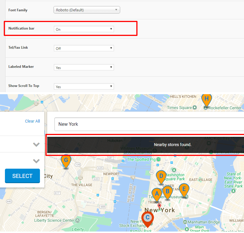This screenshot has width=244, height=233.
Task: Click the Clear All link
Action: click(x=32, y=121)
